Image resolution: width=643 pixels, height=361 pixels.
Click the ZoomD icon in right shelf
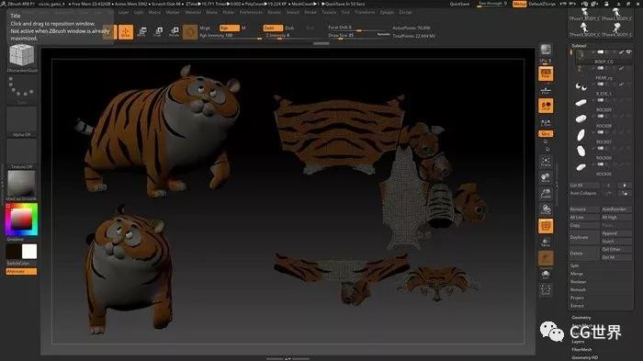pyautogui.click(x=546, y=194)
